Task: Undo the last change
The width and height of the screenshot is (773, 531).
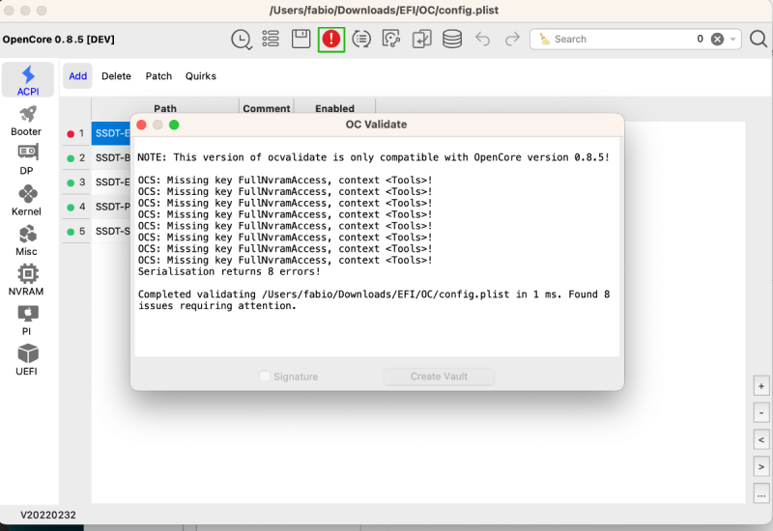Action: 482,39
